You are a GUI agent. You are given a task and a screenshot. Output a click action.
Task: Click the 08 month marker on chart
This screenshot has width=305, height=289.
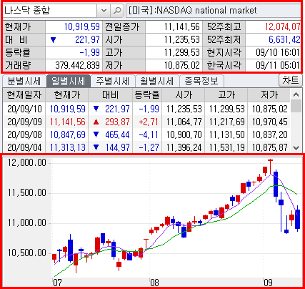(154, 283)
